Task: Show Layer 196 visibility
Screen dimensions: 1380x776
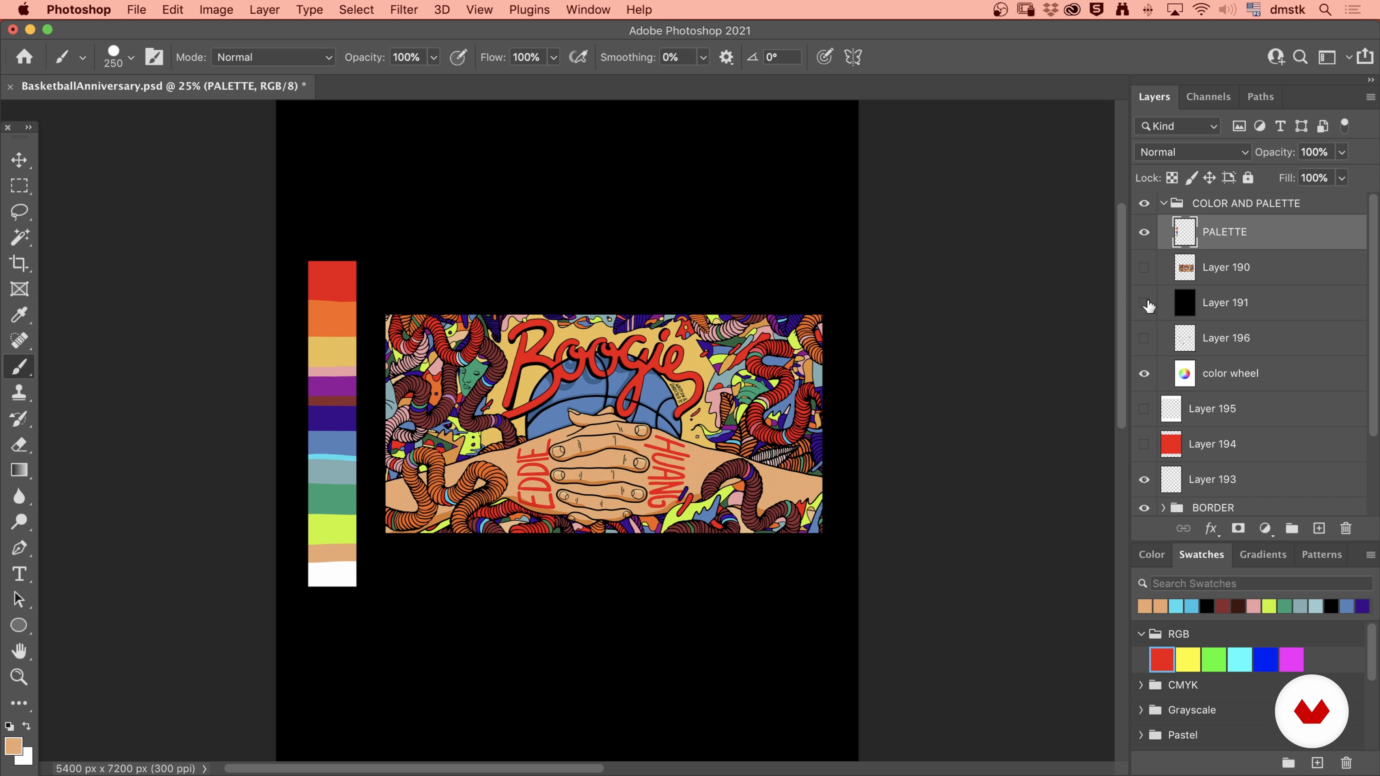Action: click(x=1144, y=338)
